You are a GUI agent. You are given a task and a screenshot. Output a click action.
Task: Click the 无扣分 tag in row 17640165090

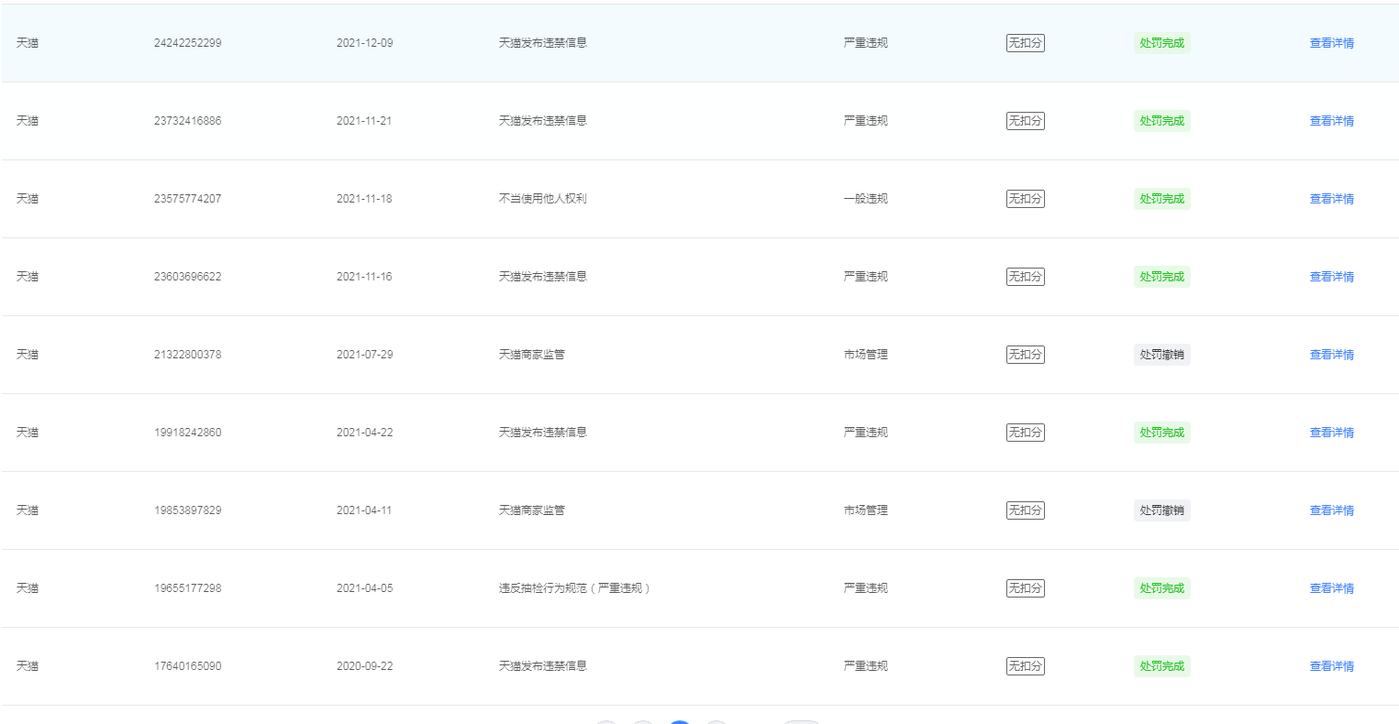[1025, 666]
